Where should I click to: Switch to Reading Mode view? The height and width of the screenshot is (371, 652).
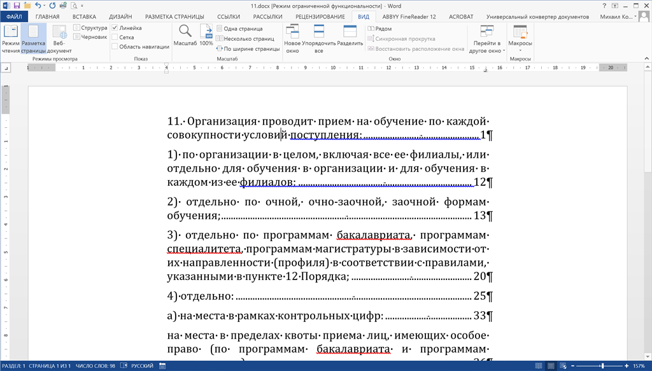(x=10, y=39)
